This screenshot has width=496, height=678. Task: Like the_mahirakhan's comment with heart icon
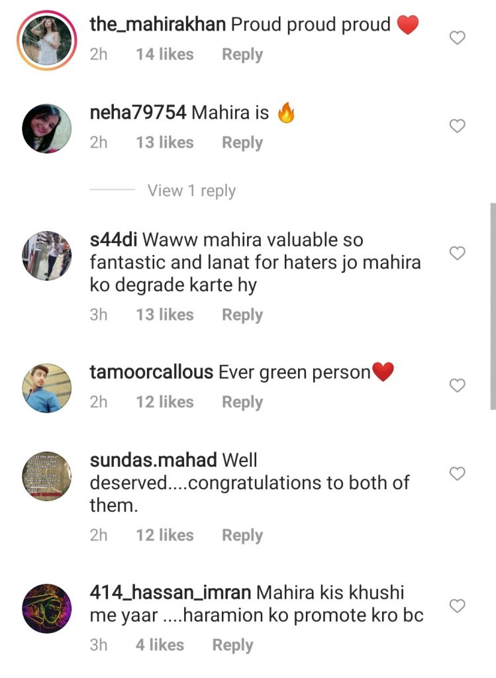(457, 38)
